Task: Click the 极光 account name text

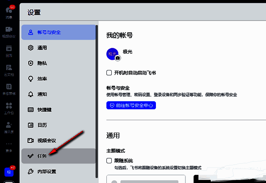Action: tap(127, 52)
